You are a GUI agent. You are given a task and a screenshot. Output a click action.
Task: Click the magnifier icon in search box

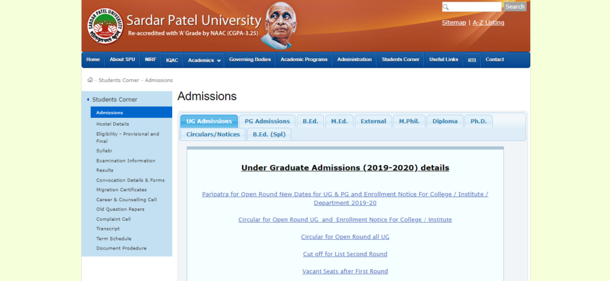(x=446, y=7)
